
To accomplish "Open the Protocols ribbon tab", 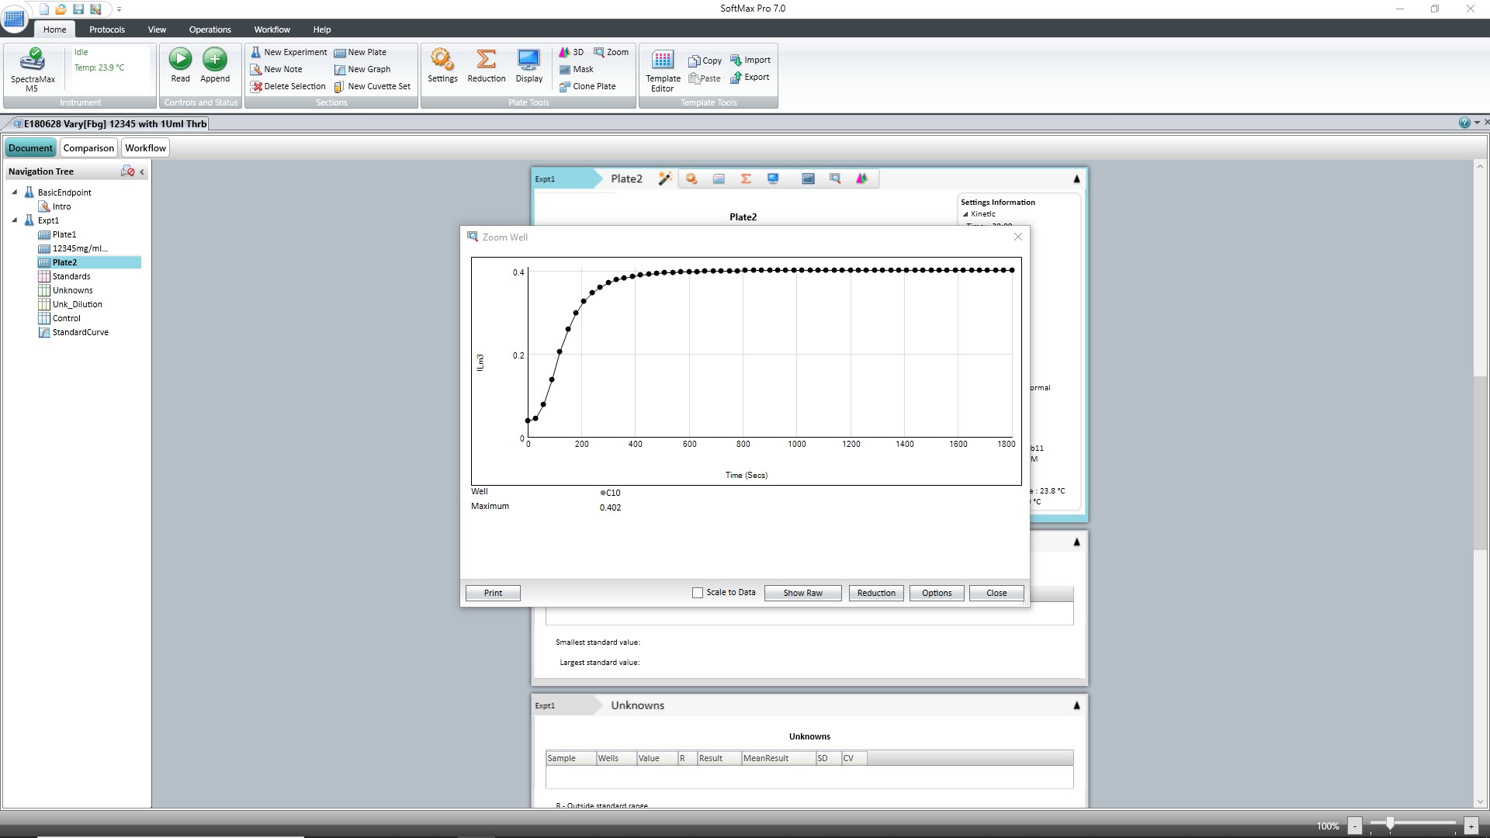I will click(106, 29).
